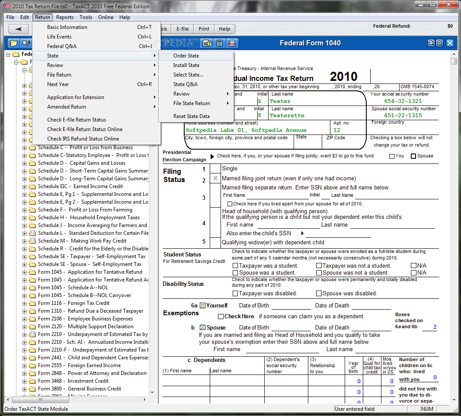Check 'Spouse was not a student' box
Image resolution: width=461 pixels, height=416 pixels.
(x=319, y=273)
